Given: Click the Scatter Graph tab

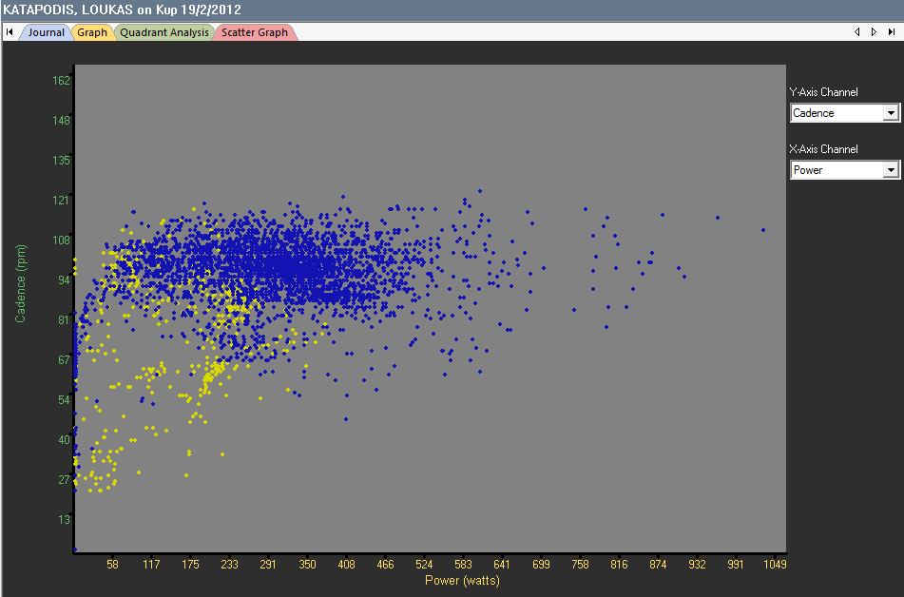Looking at the screenshot, I should click(255, 32).
